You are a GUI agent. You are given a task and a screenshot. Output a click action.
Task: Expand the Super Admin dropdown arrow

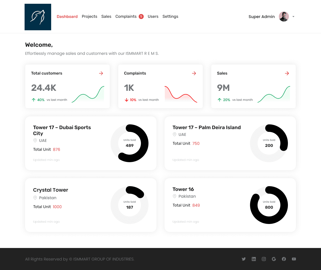293,17
